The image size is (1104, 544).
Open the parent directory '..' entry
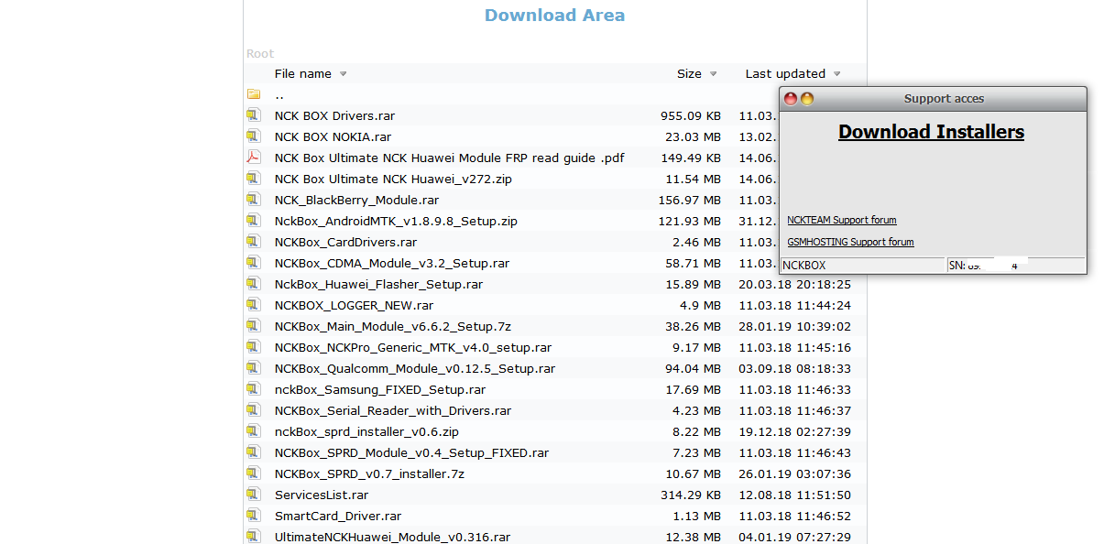pos(279,95)
